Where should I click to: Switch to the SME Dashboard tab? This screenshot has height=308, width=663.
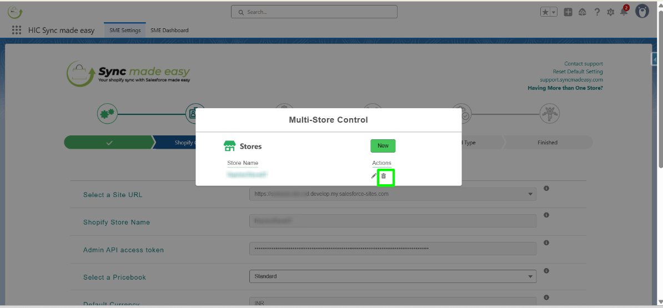point(169,31)
